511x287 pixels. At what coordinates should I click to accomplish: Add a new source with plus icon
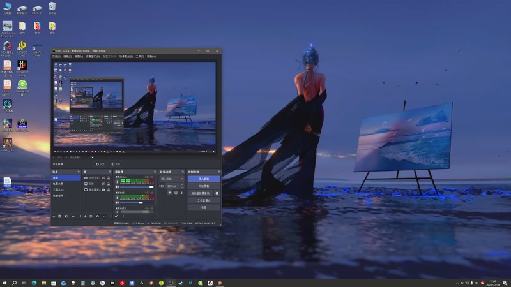tap(85, 216)
